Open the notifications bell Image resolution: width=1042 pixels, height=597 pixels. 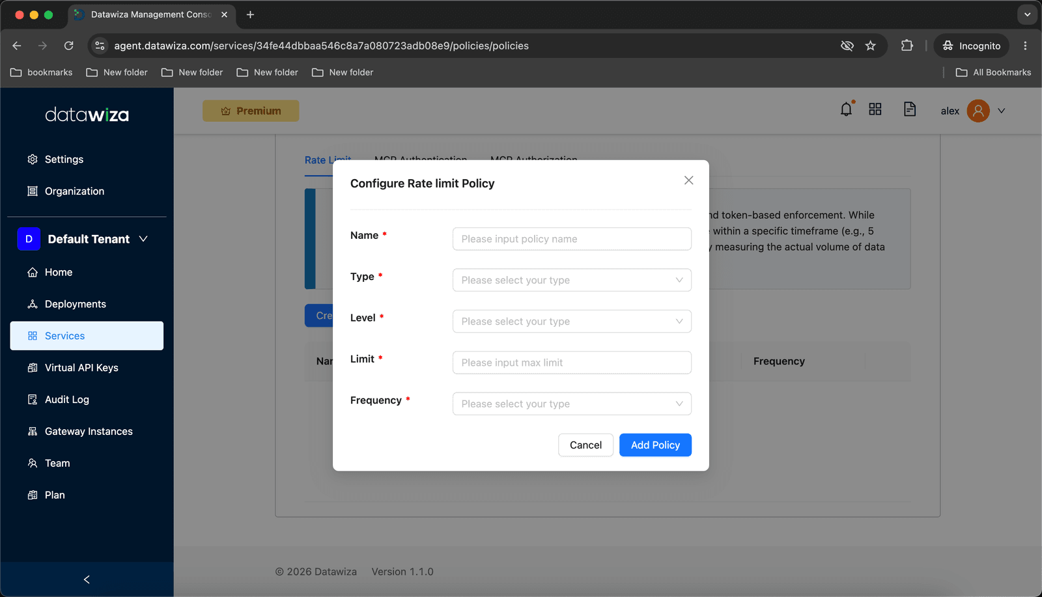click(846, 109)
